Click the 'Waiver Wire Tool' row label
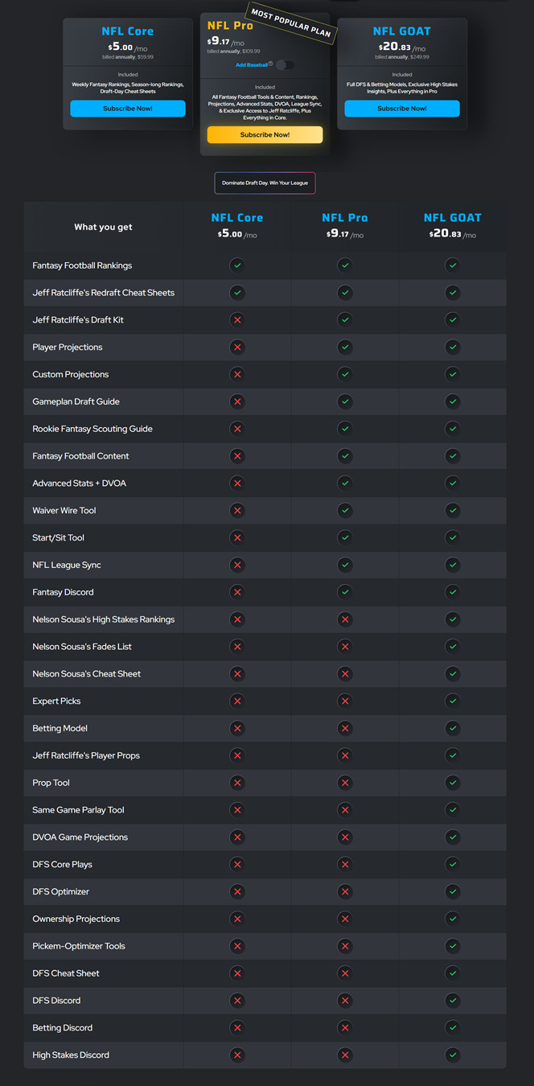Screen dimensions: 534x1086 64,511
